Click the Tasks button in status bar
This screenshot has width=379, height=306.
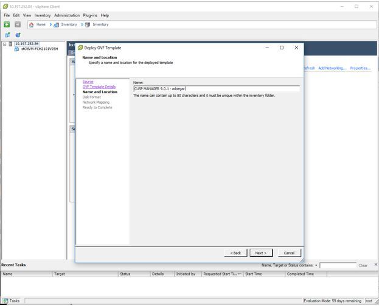12,301
